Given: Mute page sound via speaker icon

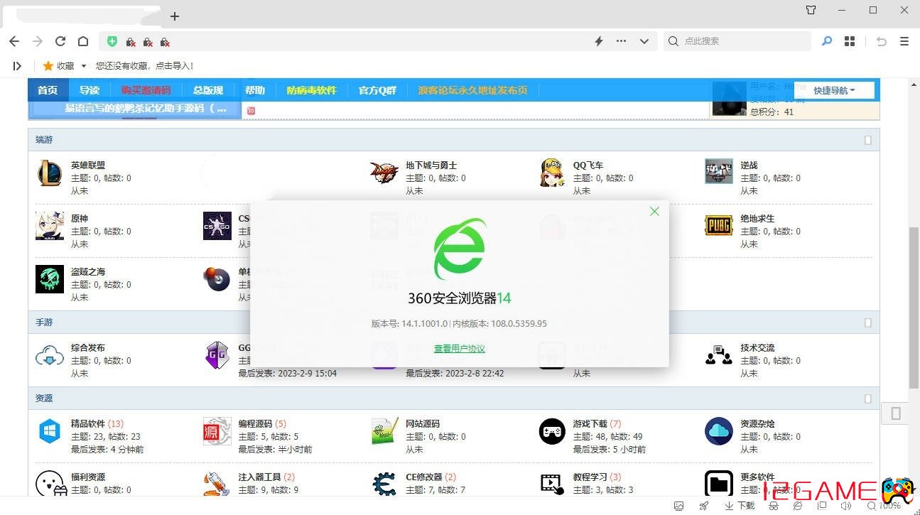Looking at the screenshot, I should click(x=846, y=506).
